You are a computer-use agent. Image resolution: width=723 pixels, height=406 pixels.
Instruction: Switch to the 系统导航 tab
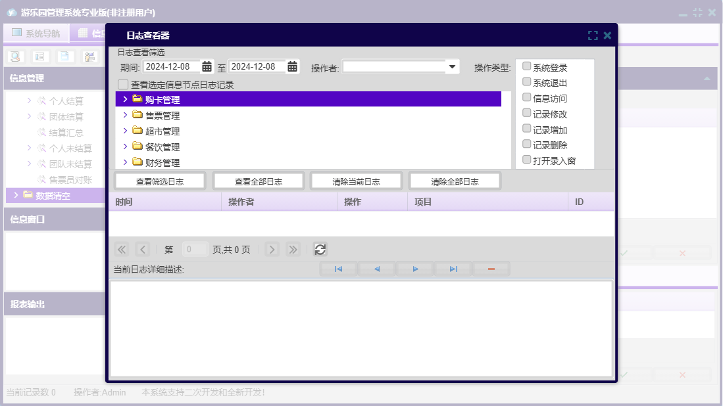click(x=36, y=34)
